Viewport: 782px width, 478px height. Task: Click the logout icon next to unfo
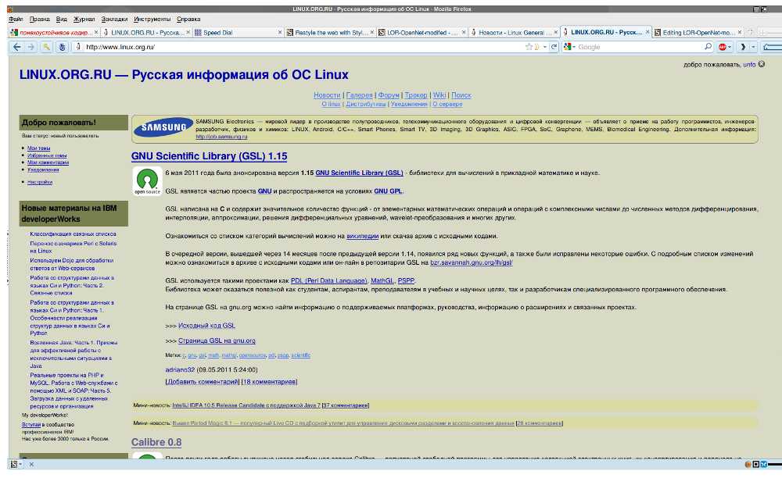pos(762,64)
